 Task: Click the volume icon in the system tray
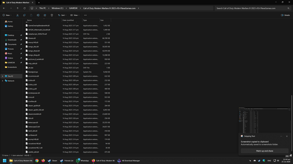(278, 161)
